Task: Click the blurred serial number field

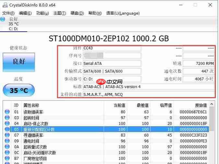Action: click(112, 56)
